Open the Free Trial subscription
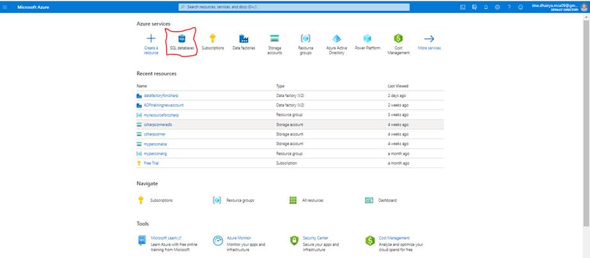Viewport: 590px width, 258px height. pyautogui.click(x=151, y=163)
